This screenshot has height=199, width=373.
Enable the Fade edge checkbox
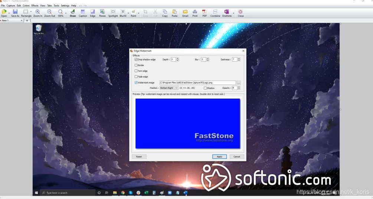[136, 76]
